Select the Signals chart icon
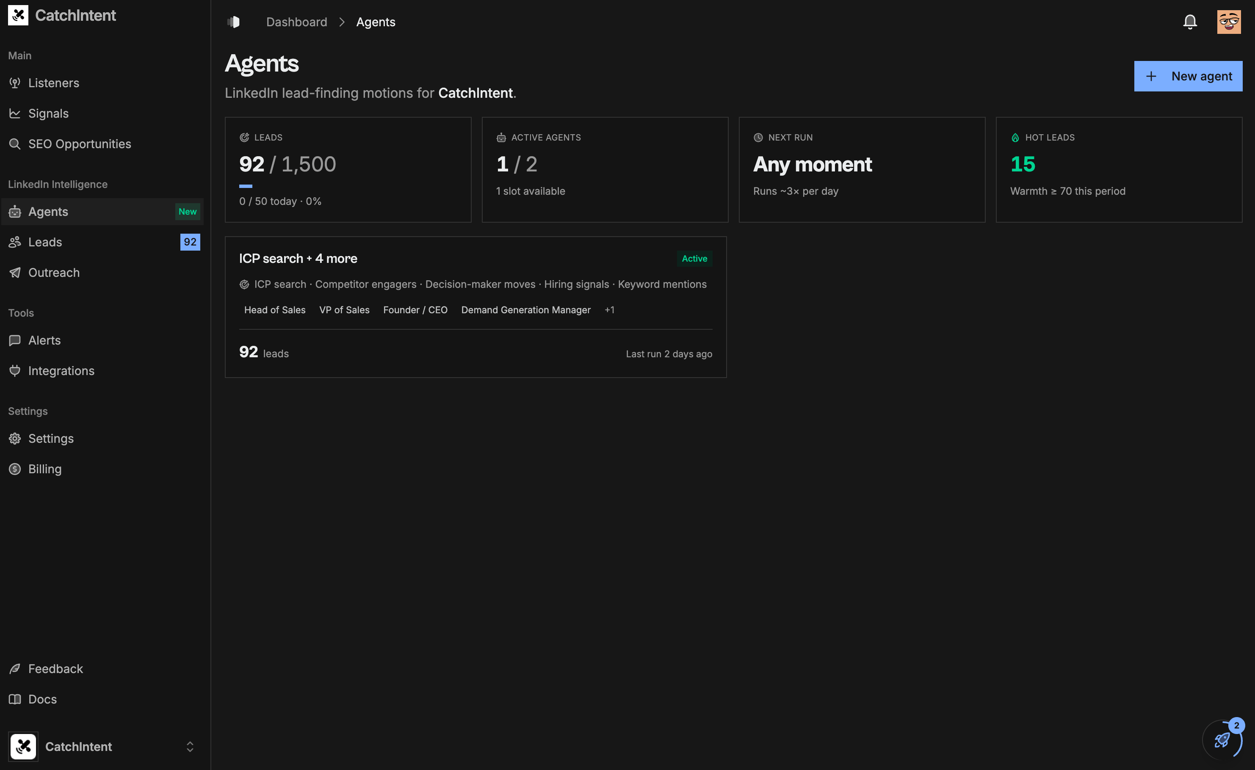 [x=15, y=113]
